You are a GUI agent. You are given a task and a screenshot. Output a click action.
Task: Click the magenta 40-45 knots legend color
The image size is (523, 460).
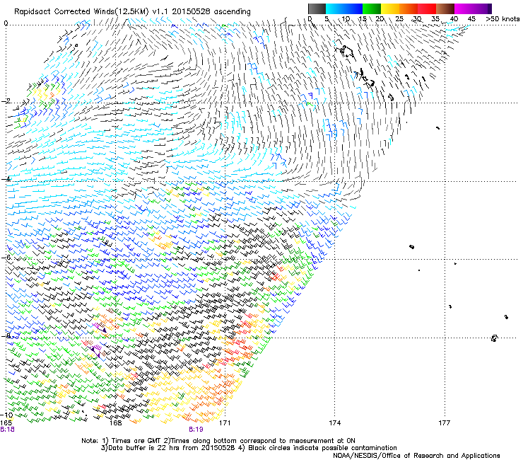[464, 8]
